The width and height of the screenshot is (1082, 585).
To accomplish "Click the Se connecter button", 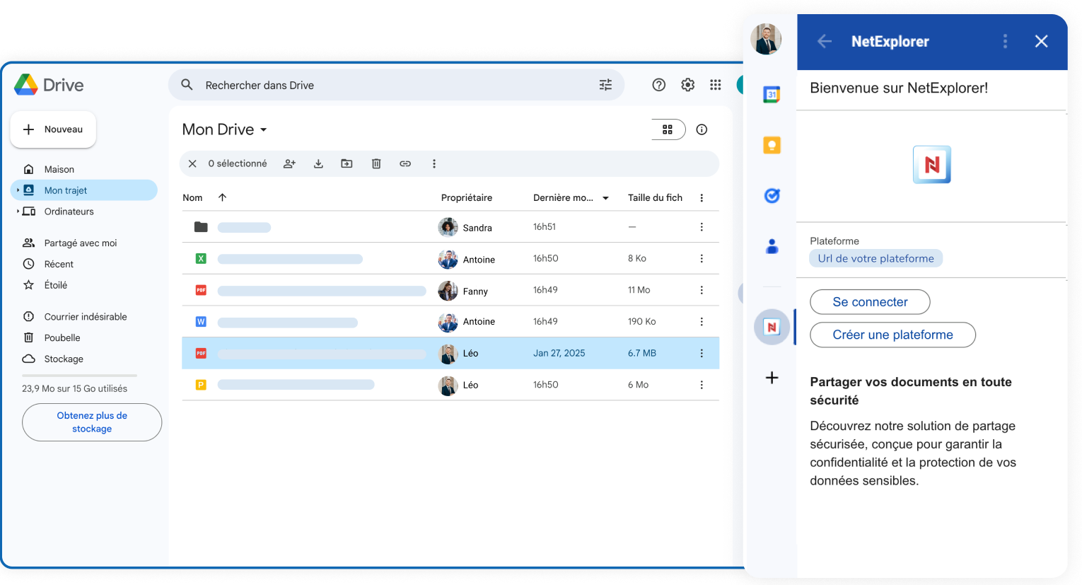I will 870,302.
